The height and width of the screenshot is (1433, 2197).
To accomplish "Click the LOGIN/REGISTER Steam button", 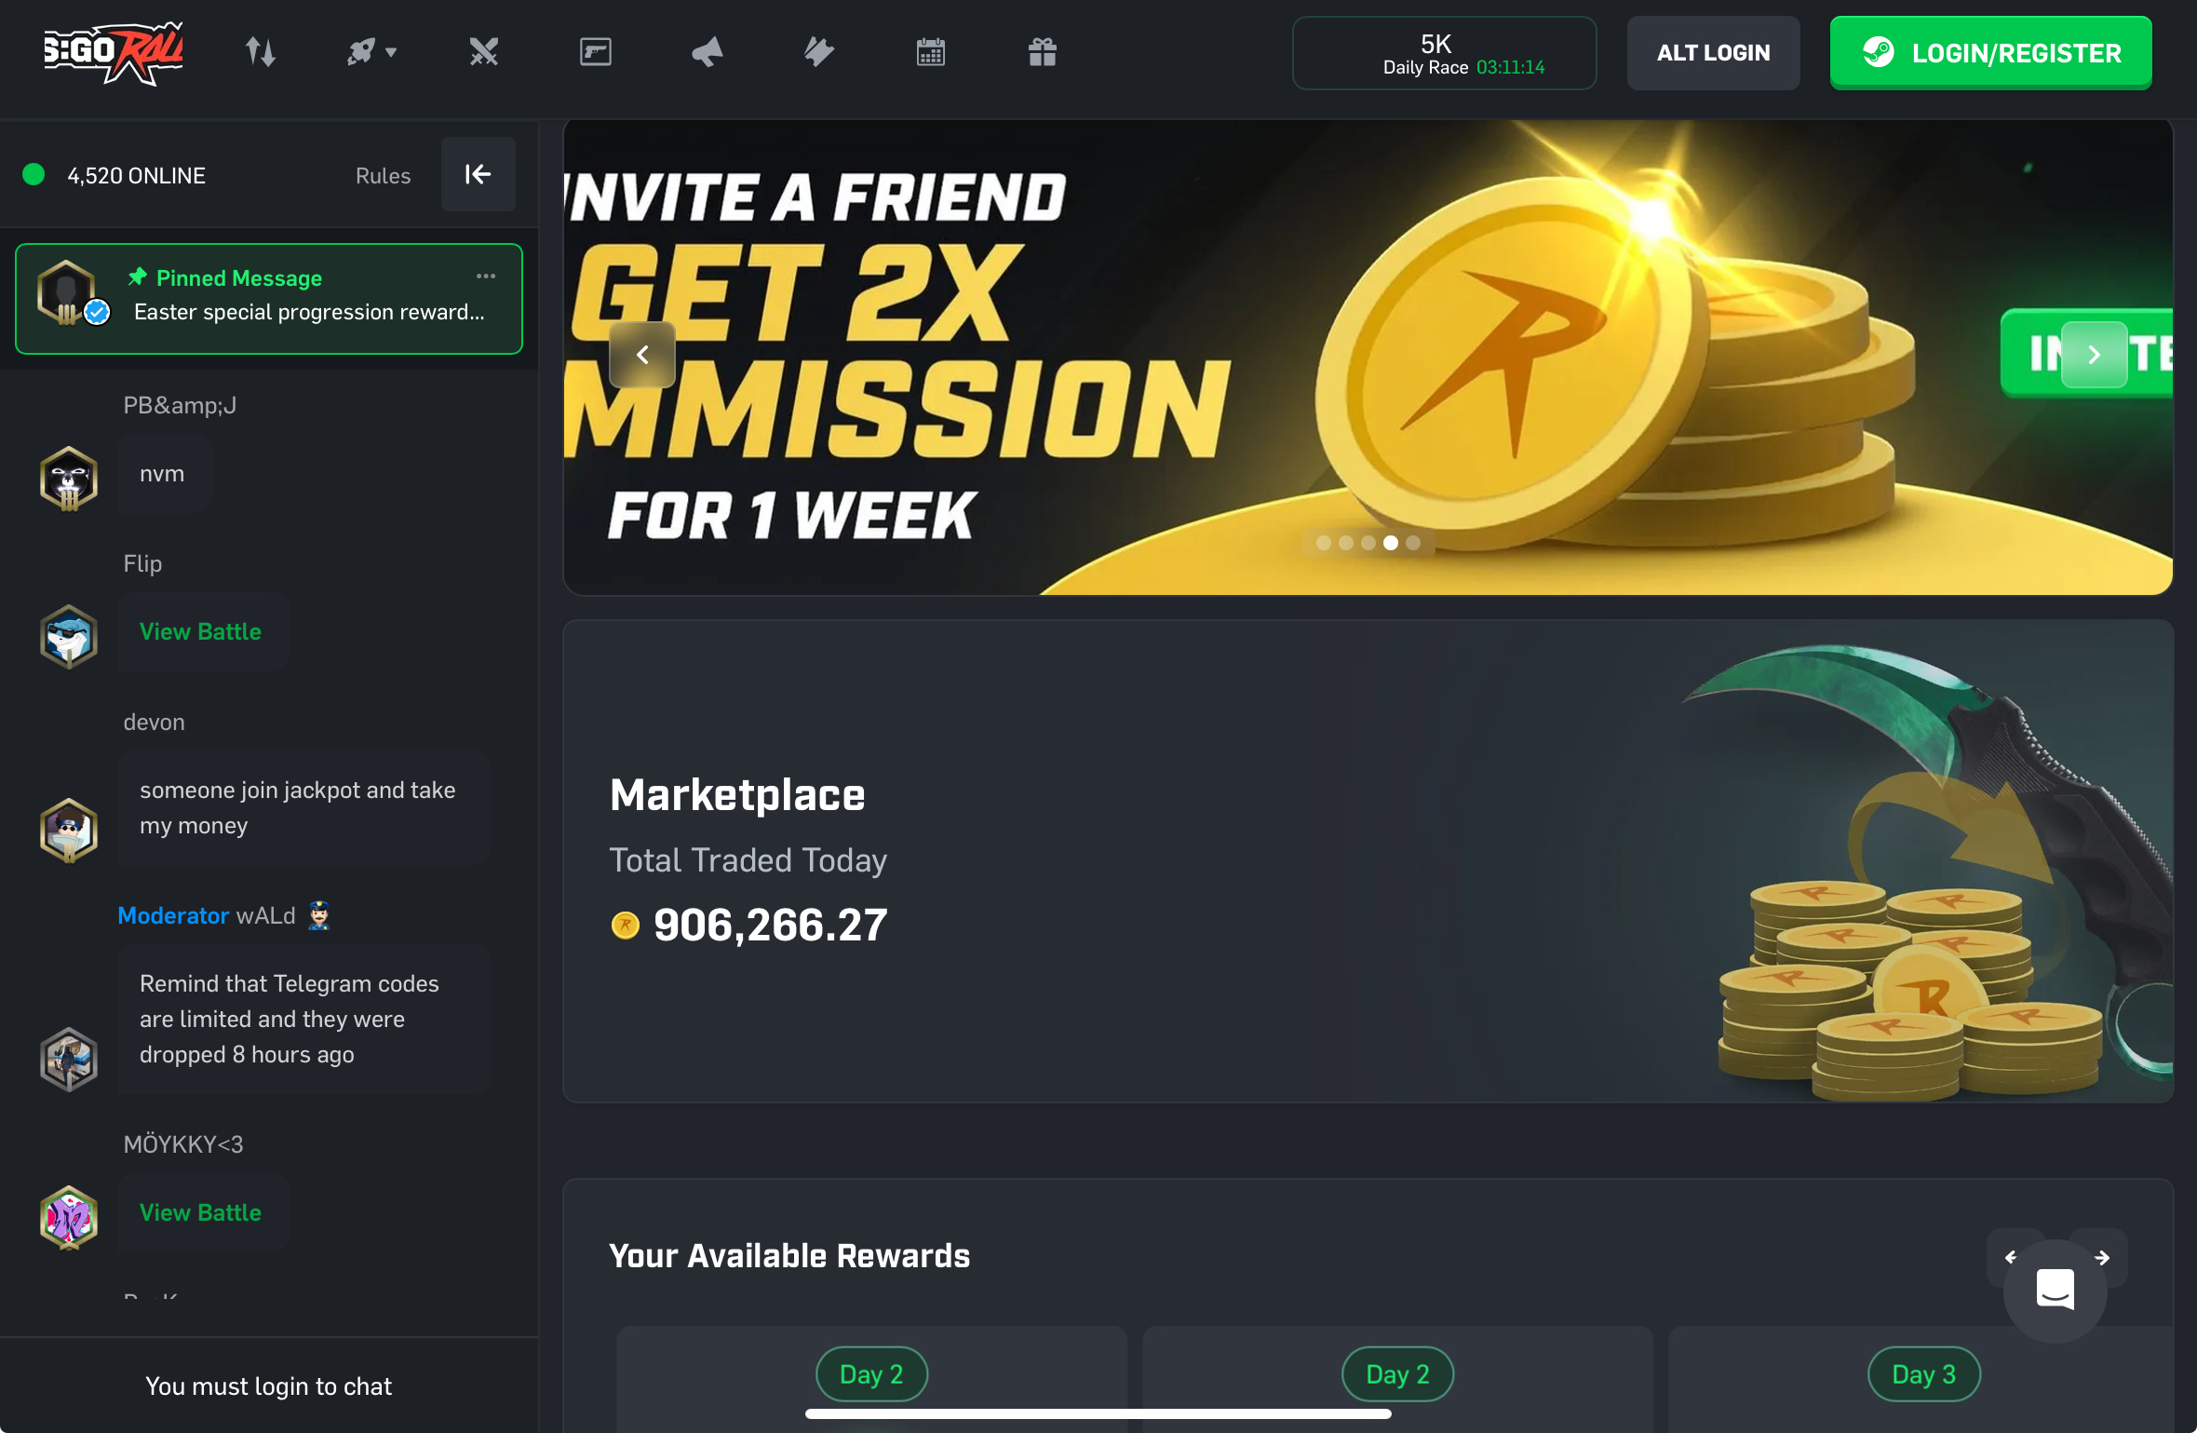I will click(1991, 53).
